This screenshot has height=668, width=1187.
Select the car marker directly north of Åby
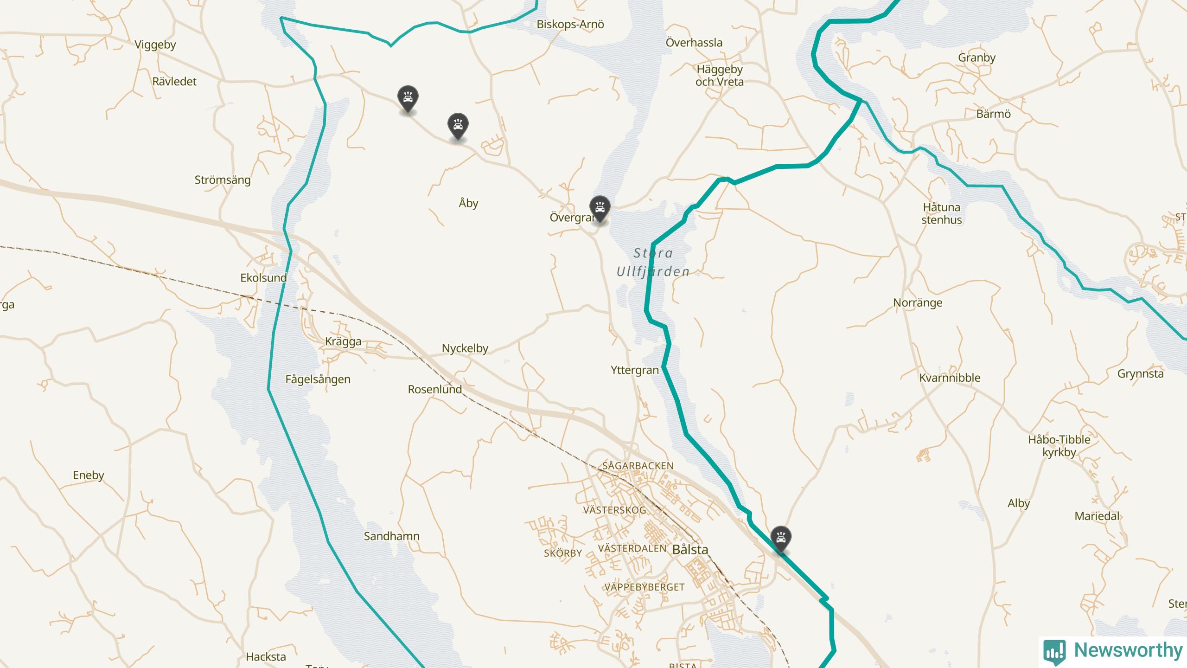pyautogui.click(x=458, y=127)
